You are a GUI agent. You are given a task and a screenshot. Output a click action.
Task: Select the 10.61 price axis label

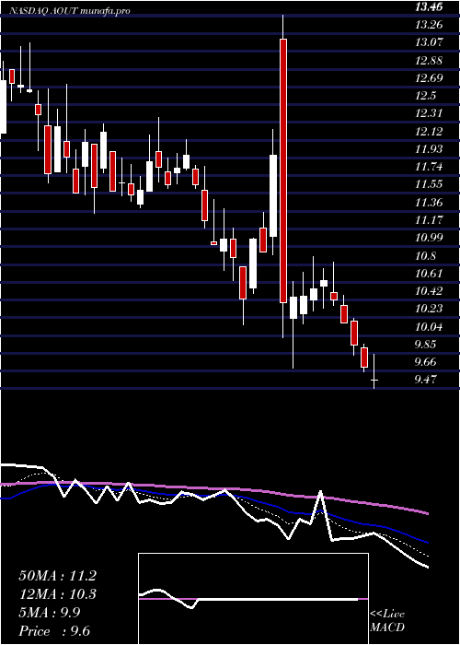tap(430, 274)
